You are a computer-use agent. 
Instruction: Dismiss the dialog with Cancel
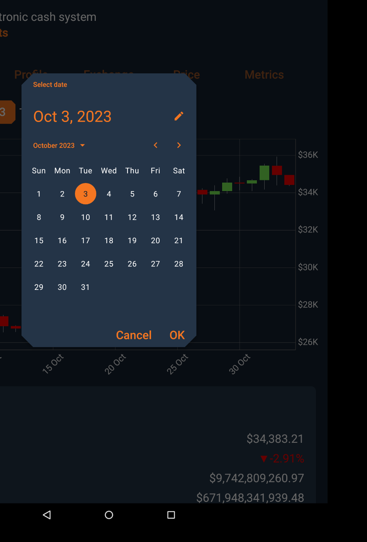[134, 335]
